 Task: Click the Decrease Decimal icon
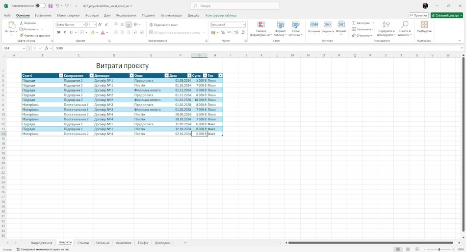point(243,33)
